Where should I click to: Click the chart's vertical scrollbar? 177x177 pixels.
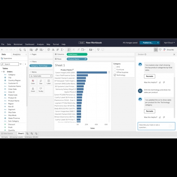[109, 96]
